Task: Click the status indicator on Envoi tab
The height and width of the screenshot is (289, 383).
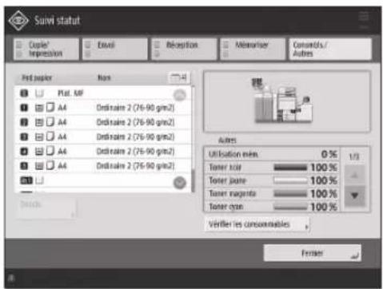Action: pos(88,49)
